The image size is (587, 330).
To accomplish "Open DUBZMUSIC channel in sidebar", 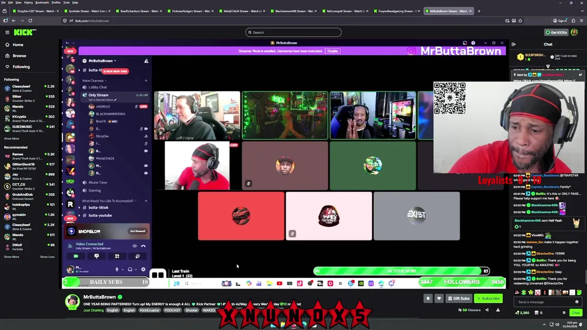I will [29, 128].
